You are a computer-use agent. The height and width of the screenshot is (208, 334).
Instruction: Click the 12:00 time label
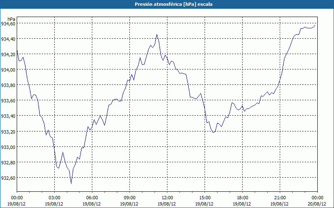(167, 198)
